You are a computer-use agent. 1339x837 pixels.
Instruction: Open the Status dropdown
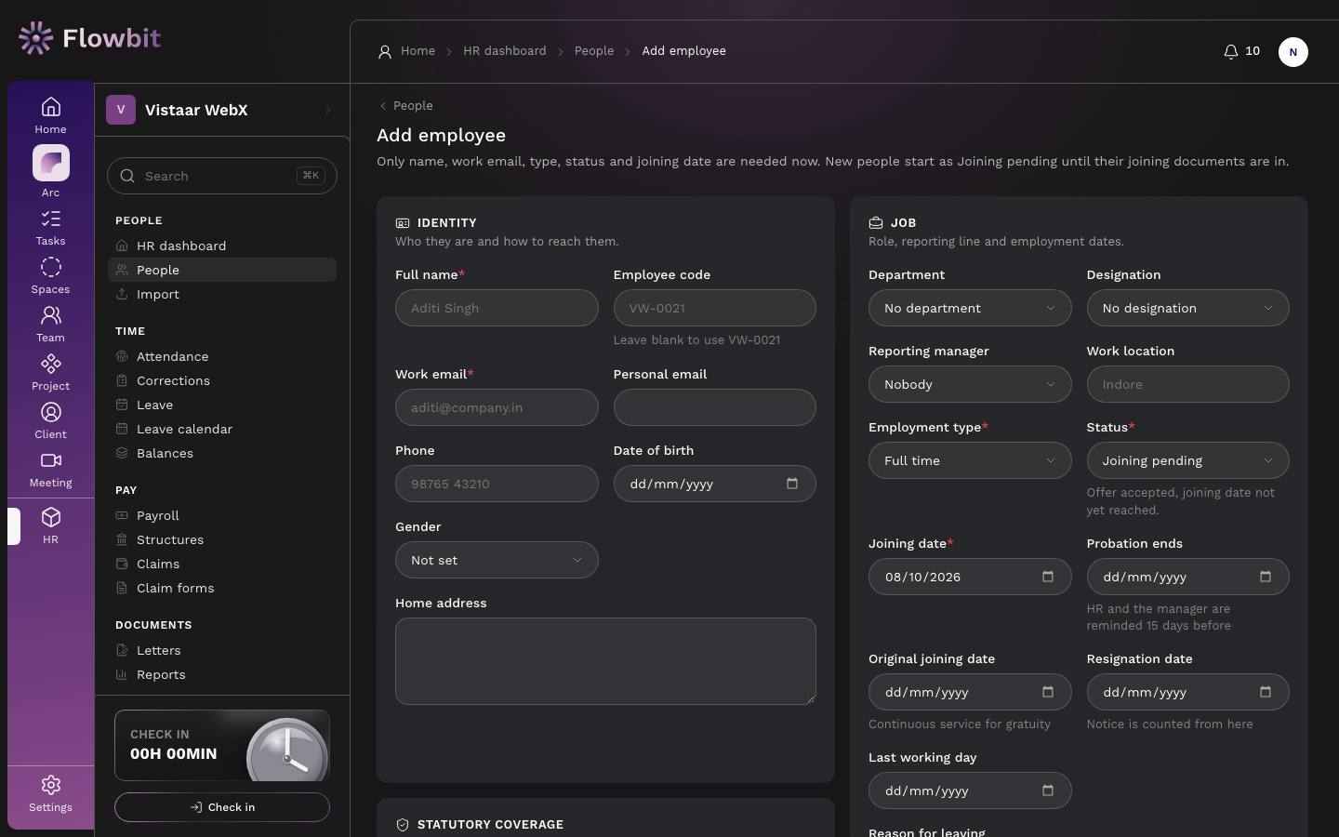[x=1187, y=460]
